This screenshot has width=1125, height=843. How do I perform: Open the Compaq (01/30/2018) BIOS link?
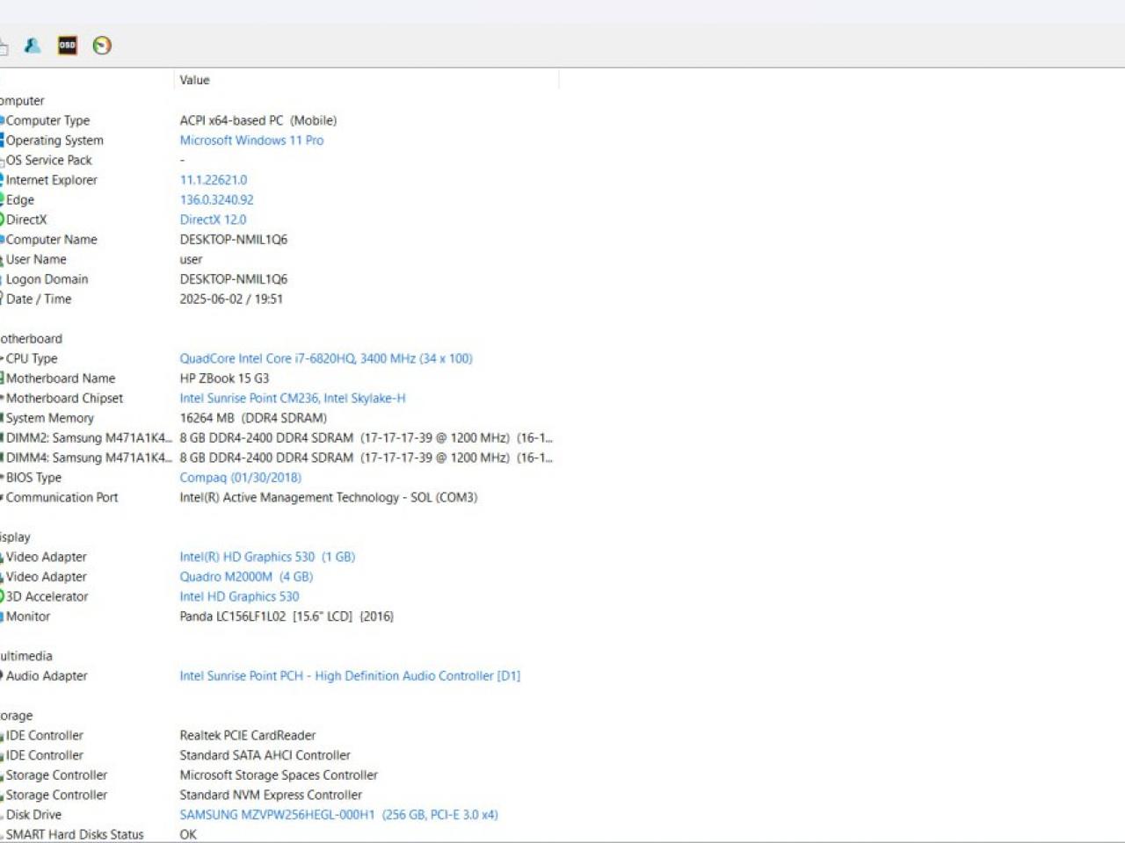[241, 478]
